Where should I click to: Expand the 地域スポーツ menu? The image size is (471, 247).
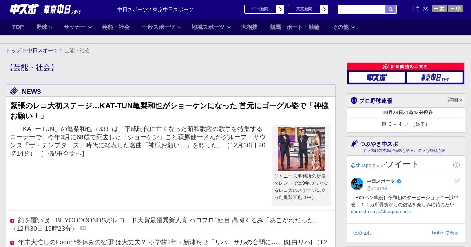tap(211, 27)
